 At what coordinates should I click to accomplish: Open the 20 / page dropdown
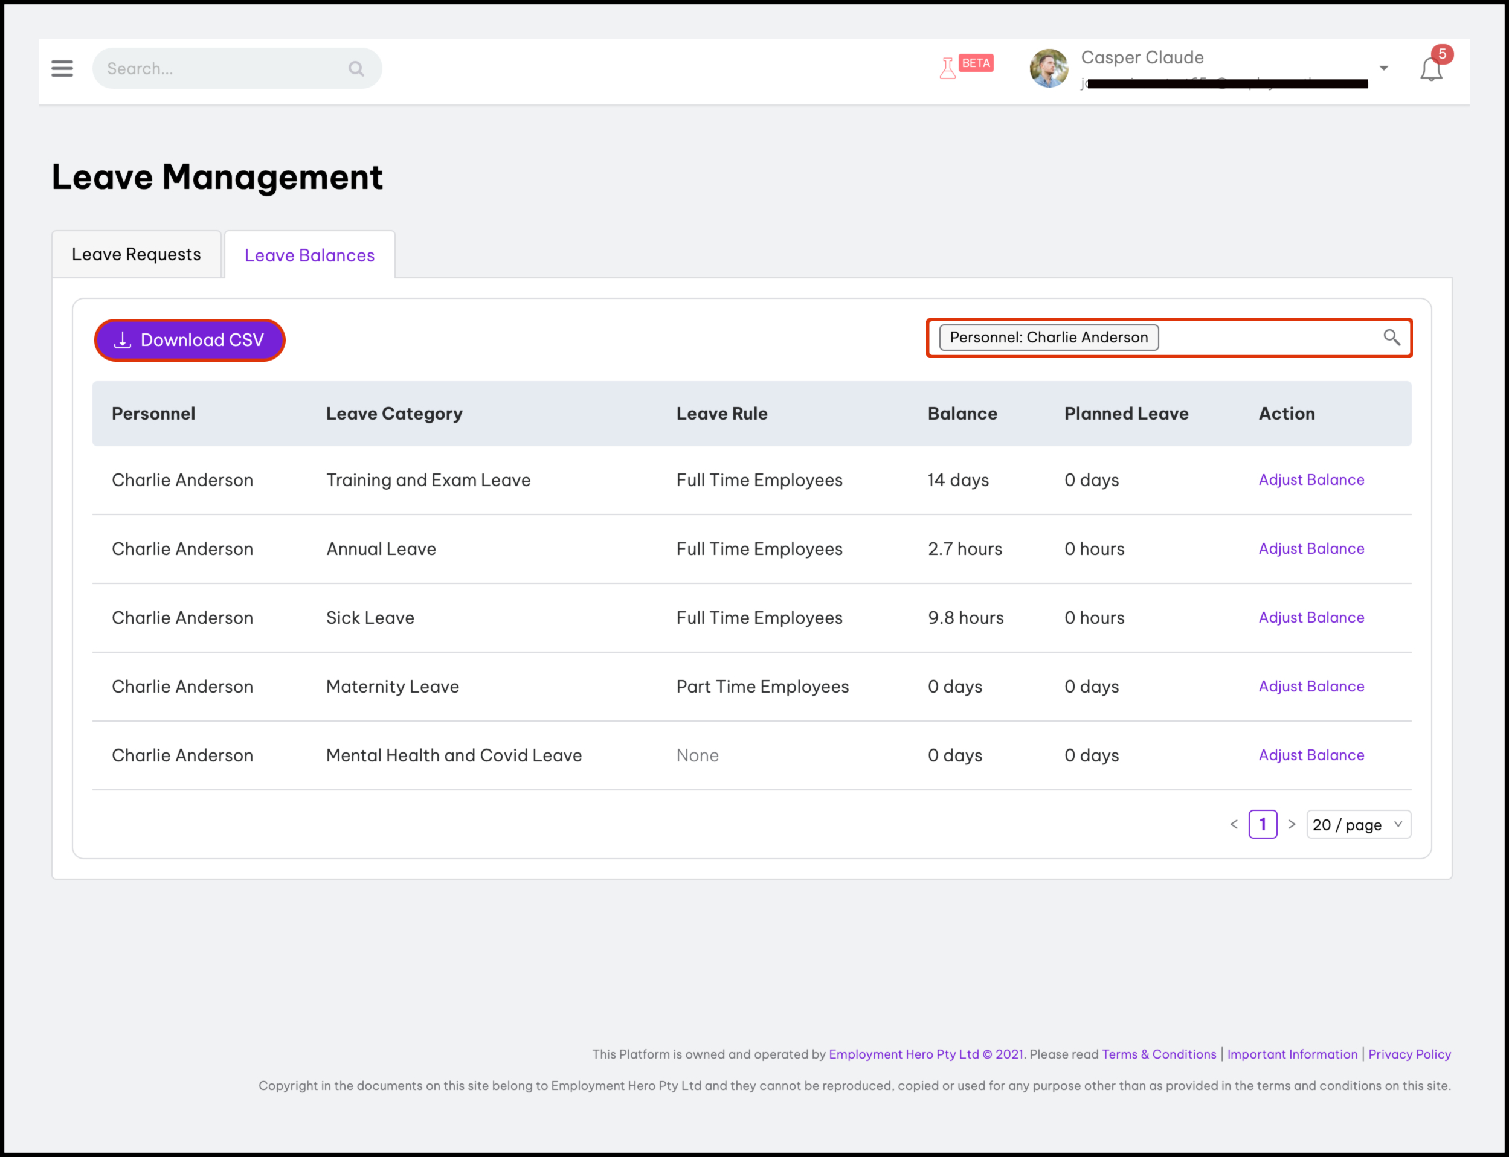1358,824
